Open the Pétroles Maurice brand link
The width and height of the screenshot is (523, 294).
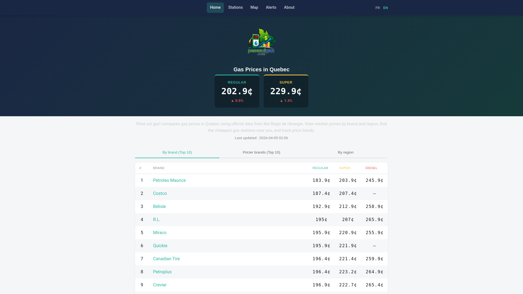[x=169, y=180]
